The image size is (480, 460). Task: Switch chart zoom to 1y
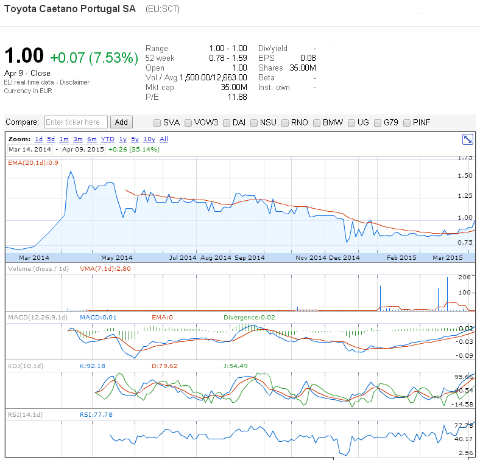coord(123,139)
